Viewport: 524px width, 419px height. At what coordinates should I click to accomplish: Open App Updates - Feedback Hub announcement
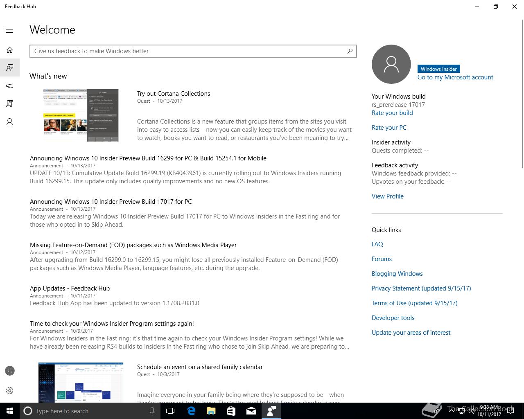(70, 288)
